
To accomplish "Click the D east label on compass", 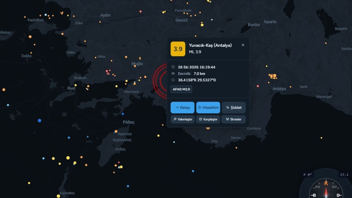I will pos(338,196).
